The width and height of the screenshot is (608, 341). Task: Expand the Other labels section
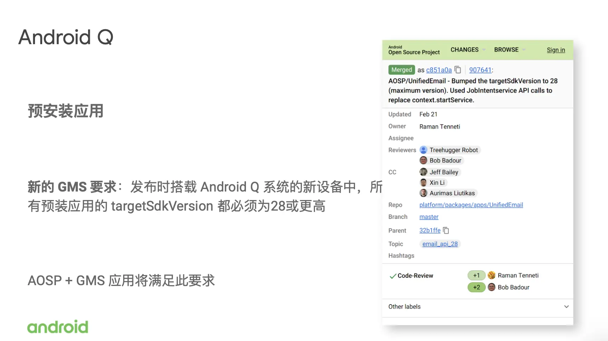click(x=478, y=307)
